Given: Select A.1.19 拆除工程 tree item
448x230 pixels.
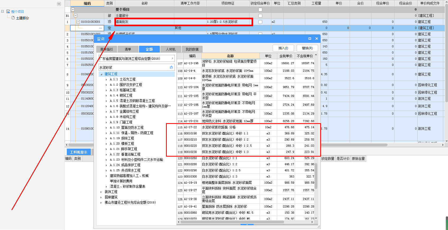Looking at the screenshot, I should pos(122,138).
